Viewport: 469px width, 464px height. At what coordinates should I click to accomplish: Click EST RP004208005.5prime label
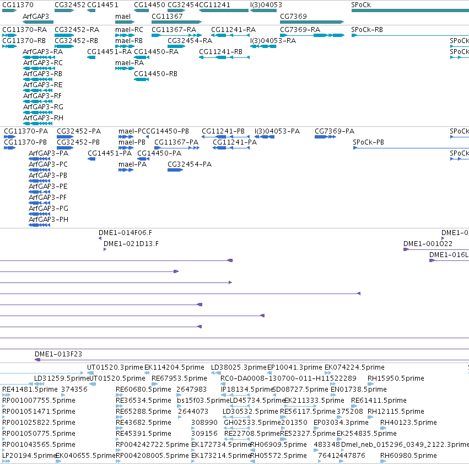[x=152, y=455]
